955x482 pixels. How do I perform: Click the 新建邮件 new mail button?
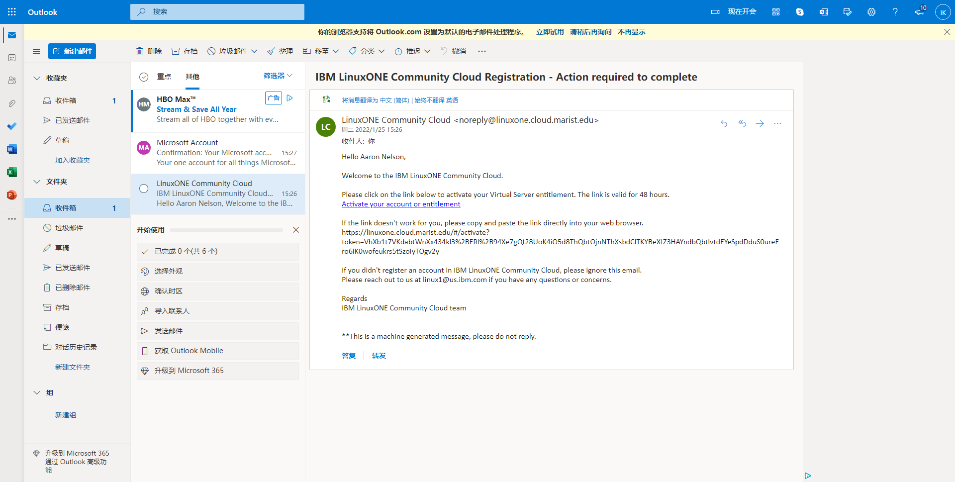coord(72,51)
